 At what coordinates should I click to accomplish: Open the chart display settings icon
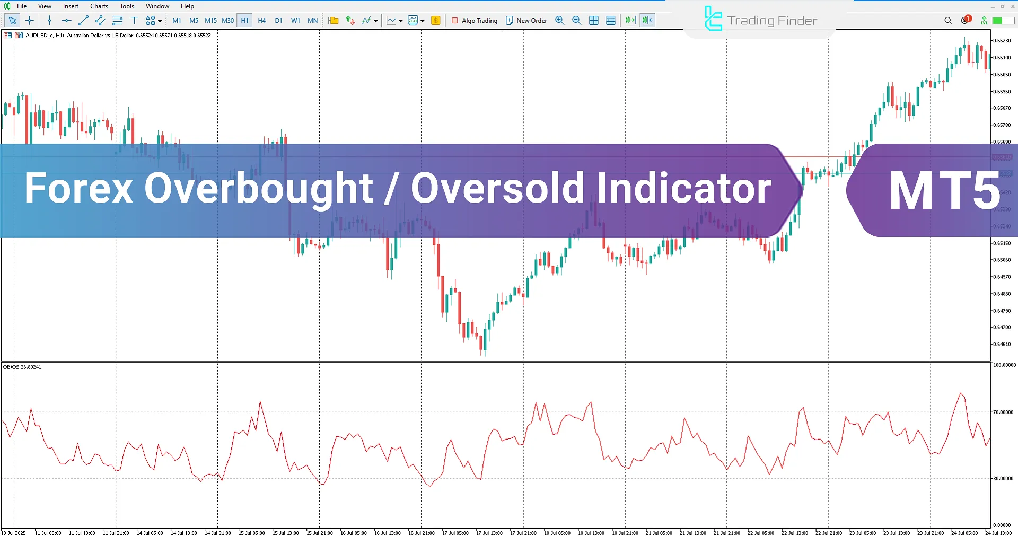tap(413, 21)
